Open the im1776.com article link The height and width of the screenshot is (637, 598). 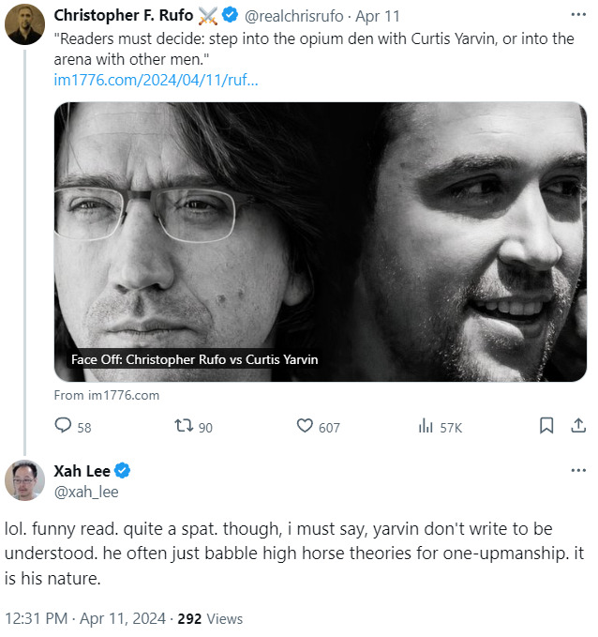coord(157,79)
